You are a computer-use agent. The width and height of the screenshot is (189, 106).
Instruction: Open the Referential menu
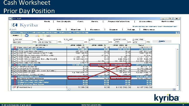tap(168, 21)
